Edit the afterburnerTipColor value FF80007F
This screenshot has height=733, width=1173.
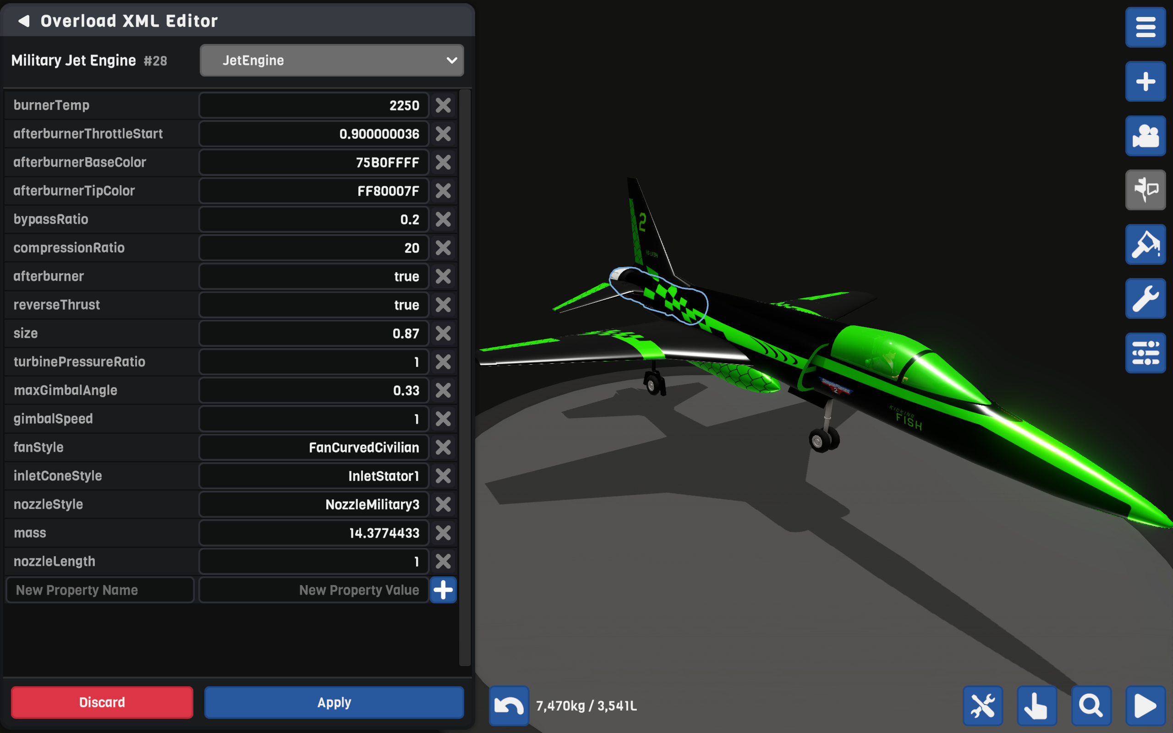(313, 191)
